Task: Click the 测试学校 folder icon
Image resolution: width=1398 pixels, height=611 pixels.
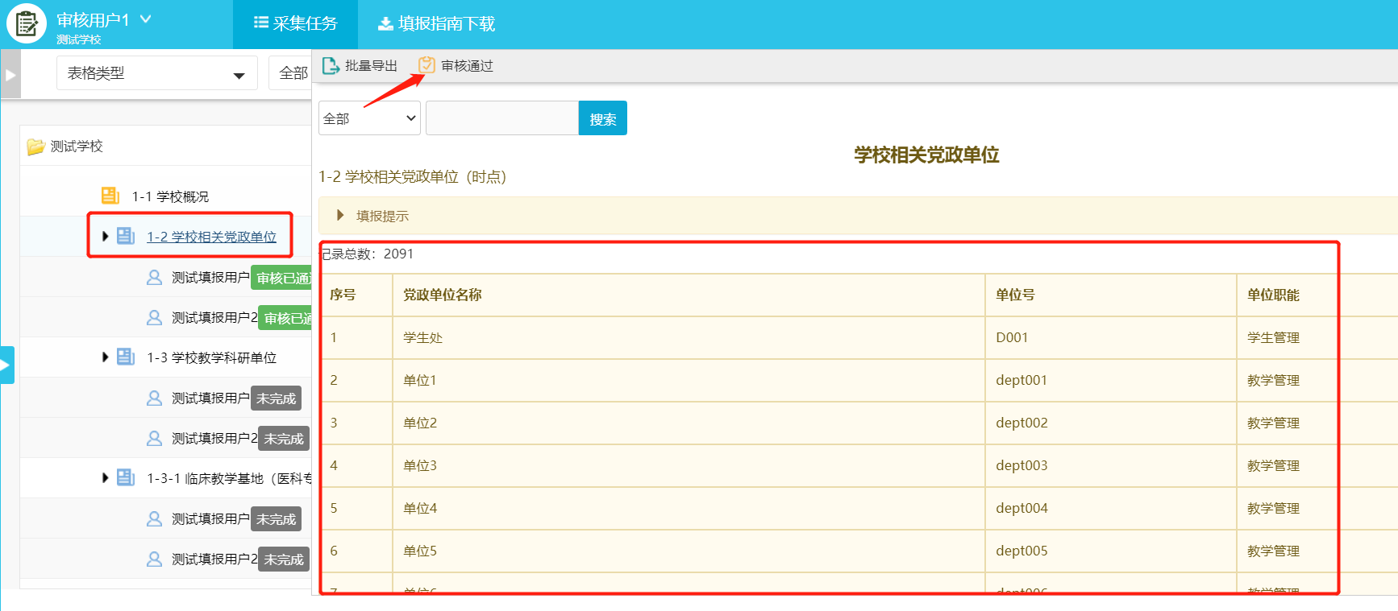Action: (x=35, y=147)
